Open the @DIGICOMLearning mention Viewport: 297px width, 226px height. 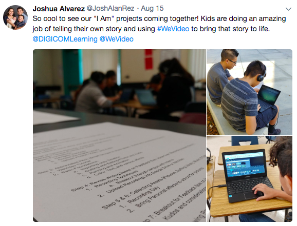(x=65, y=39)
